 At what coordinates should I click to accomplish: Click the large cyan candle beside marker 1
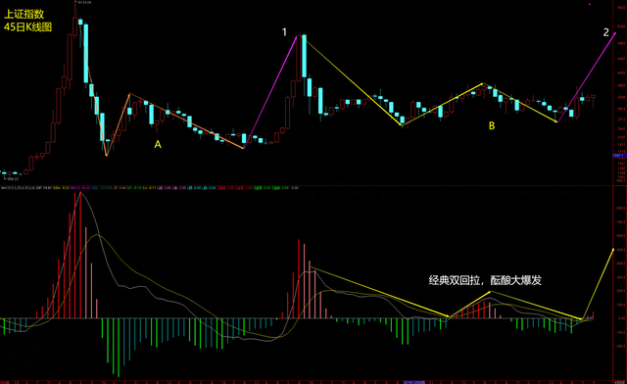305,56
